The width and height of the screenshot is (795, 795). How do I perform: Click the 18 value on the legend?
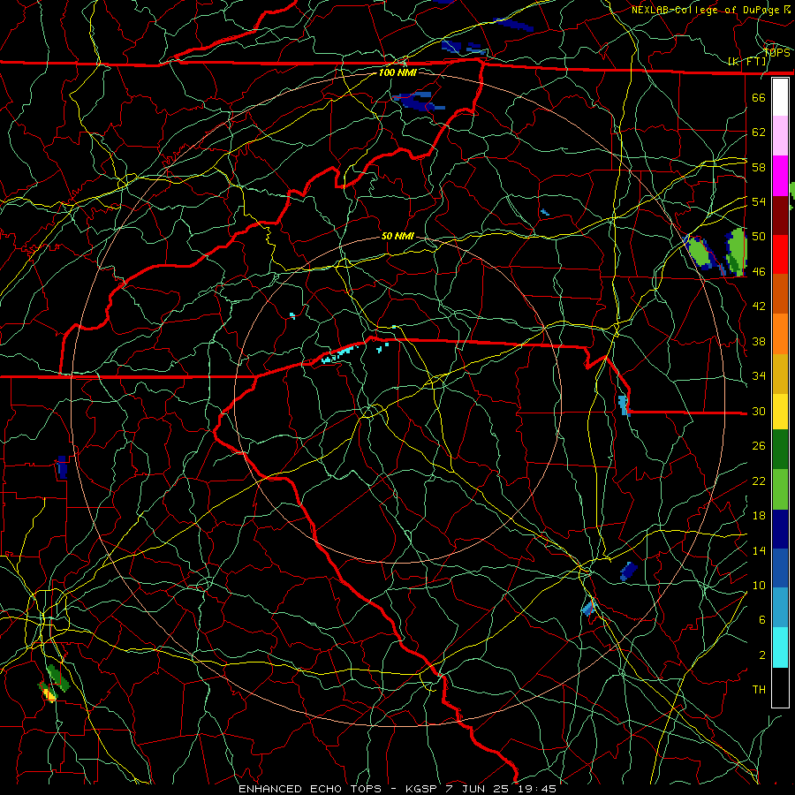(759, 516)
